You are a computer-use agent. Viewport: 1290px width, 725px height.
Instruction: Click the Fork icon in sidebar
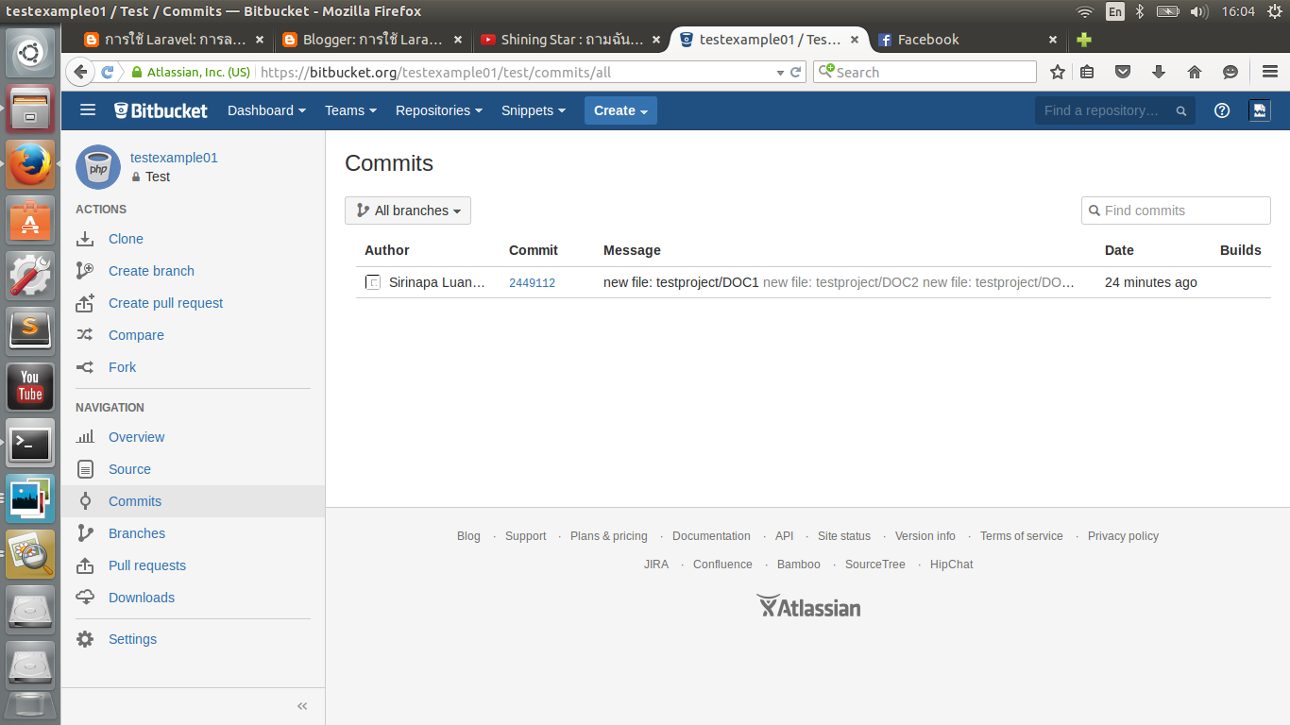click(85, 367)
